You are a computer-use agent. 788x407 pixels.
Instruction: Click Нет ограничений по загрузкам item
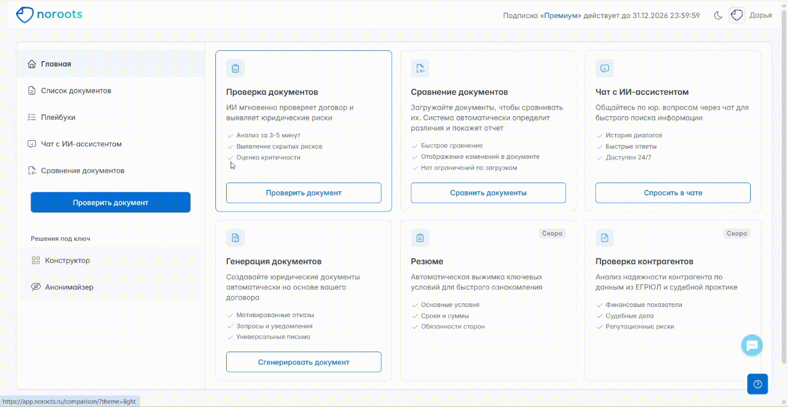point(469,168)
